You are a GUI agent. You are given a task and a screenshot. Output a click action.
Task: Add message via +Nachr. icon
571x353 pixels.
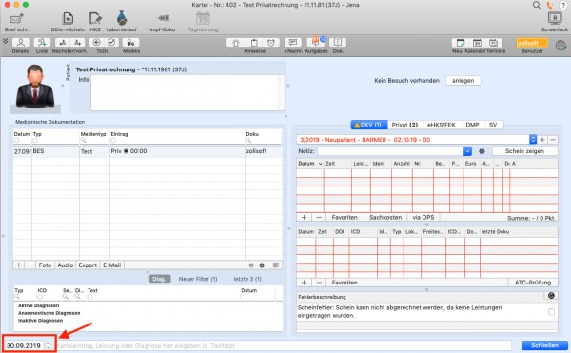tap(293, 43)
